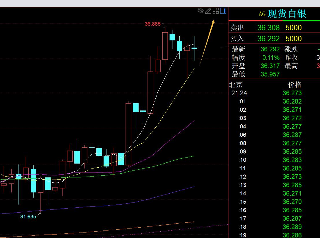Toggle the blue side panel icon

[x=223, y=11]
